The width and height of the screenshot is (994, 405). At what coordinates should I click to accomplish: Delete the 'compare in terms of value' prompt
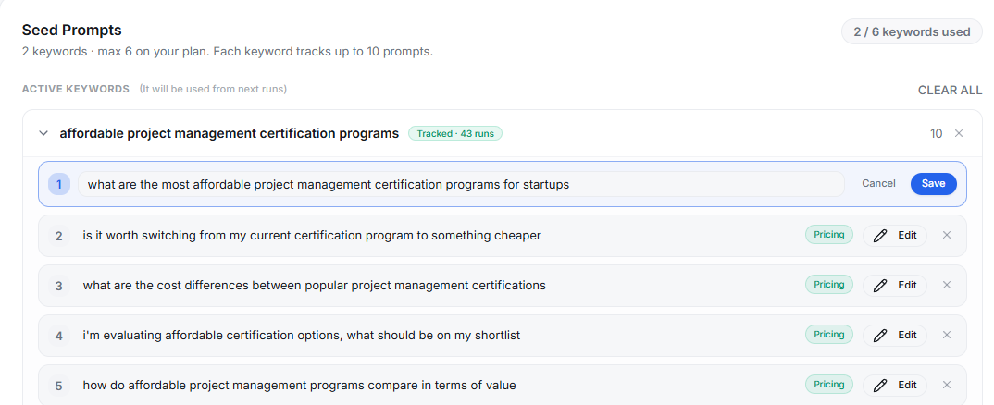pos(947,385)
